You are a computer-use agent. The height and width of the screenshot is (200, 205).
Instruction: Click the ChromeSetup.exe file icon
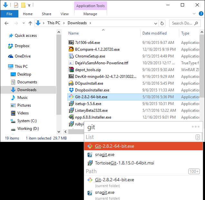tap(71, 56)
